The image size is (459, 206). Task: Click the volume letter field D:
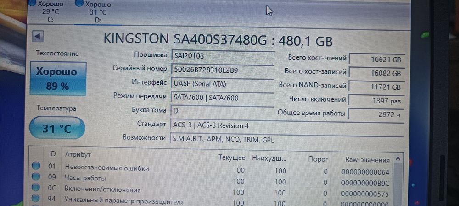pyautogui.click(x=222, y=111)
